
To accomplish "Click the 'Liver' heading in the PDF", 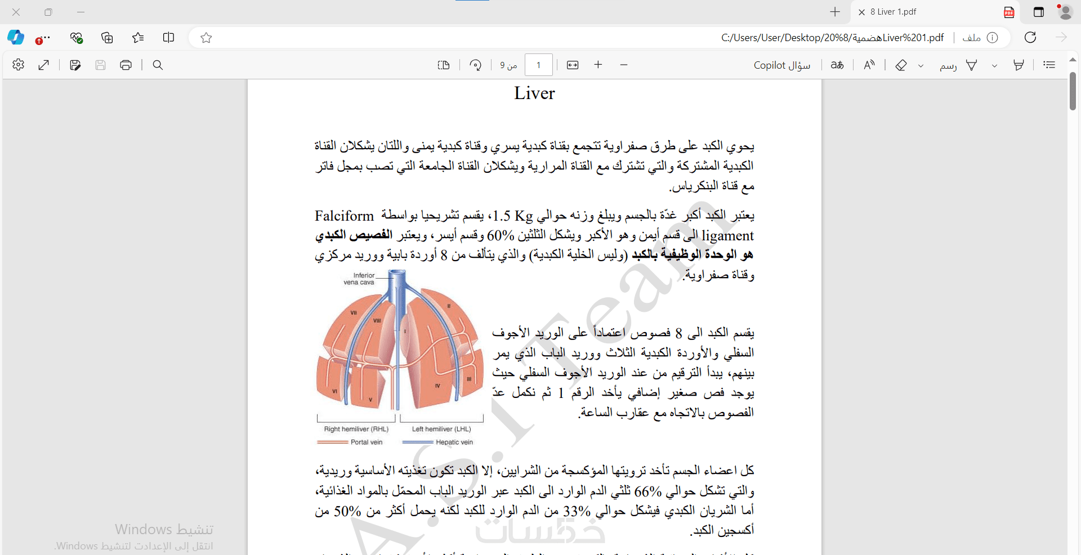I will point(534,93).
